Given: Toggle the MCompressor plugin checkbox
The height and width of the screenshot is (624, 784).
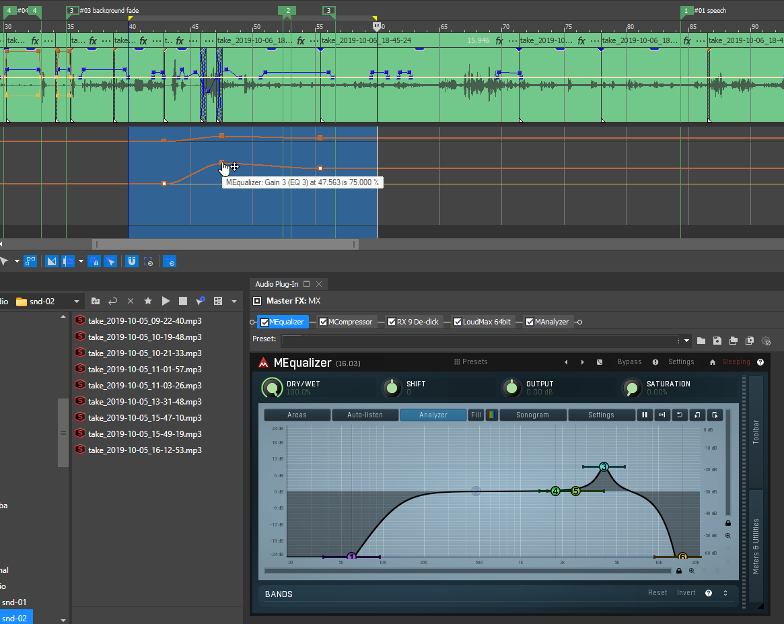Looking at the screenshot, I should click(323, 322).
